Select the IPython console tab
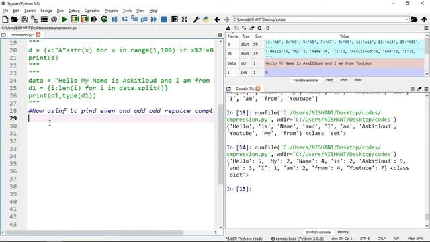The image size is (430, 242). pos(318,232)
